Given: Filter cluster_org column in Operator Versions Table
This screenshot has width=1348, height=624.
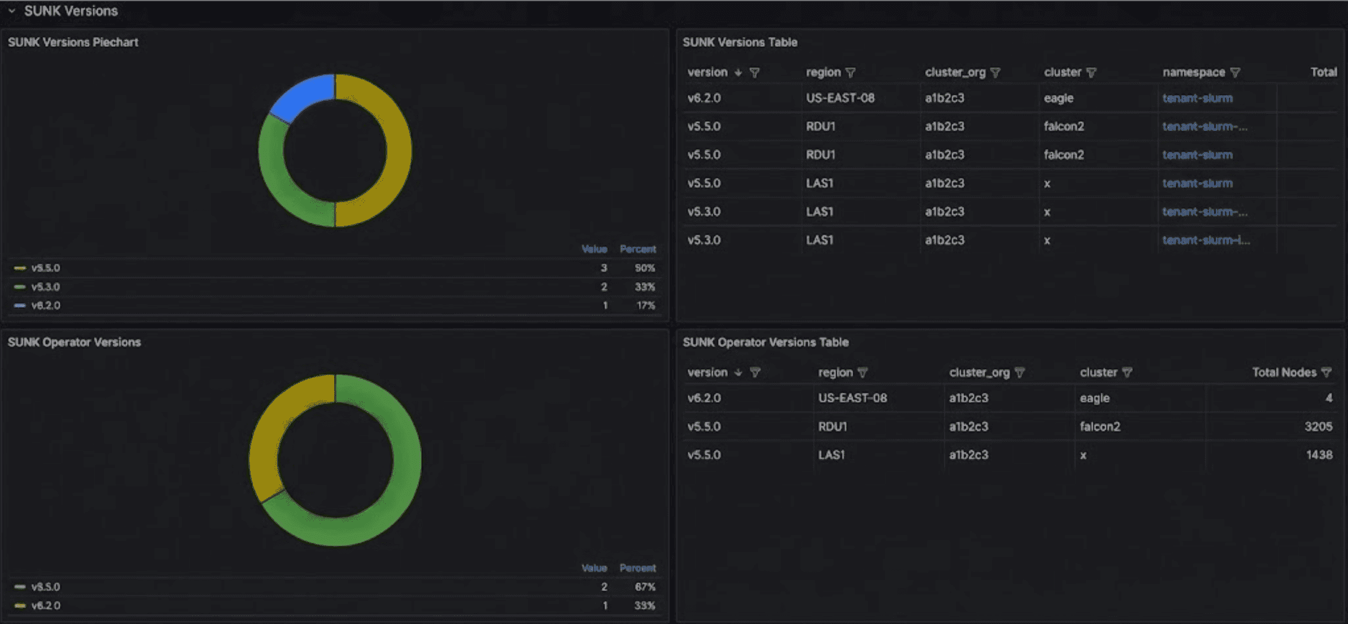Looking at the screenshot, I should tap(1020, 373).
